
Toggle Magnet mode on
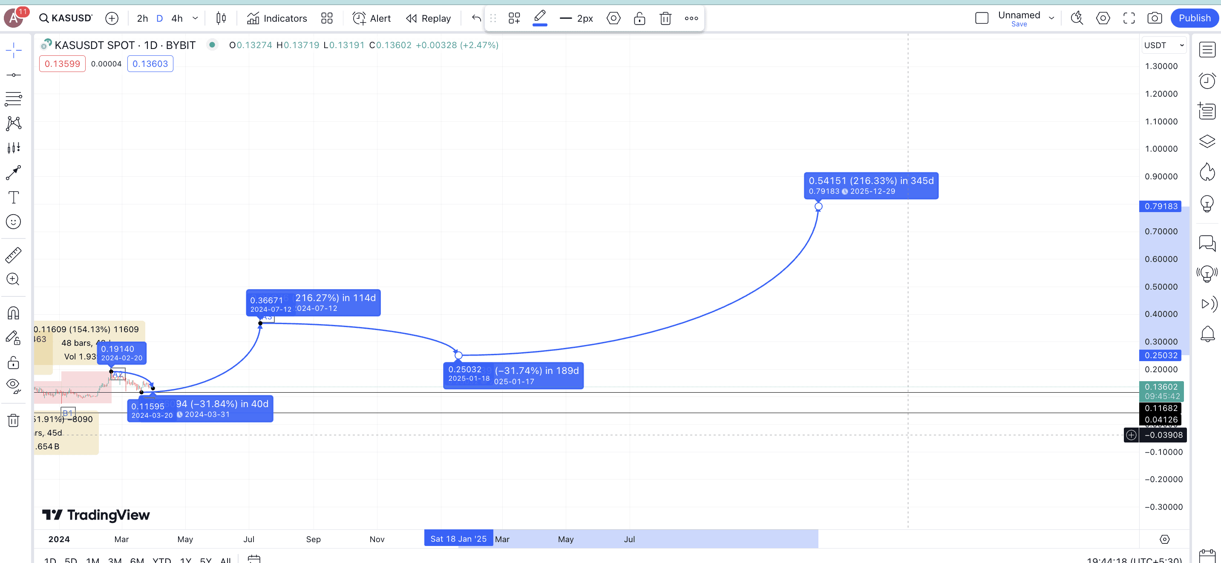pos(13,313)
